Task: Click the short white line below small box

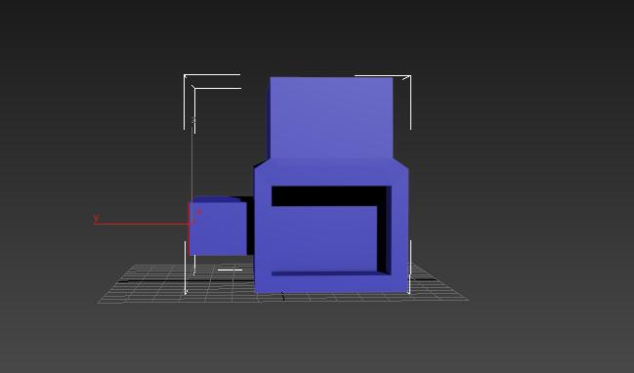Action: click(x=230, y=269)
